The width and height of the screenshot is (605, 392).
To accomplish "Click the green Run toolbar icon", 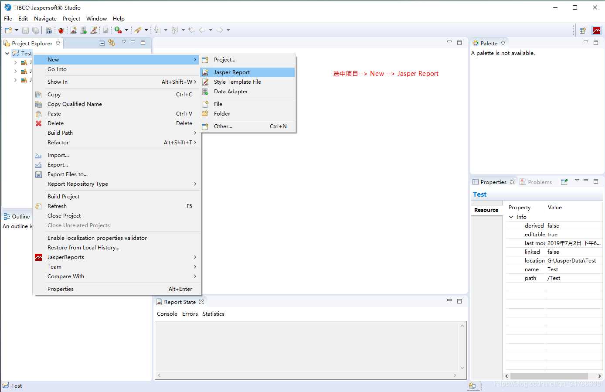I will (118, 30).
